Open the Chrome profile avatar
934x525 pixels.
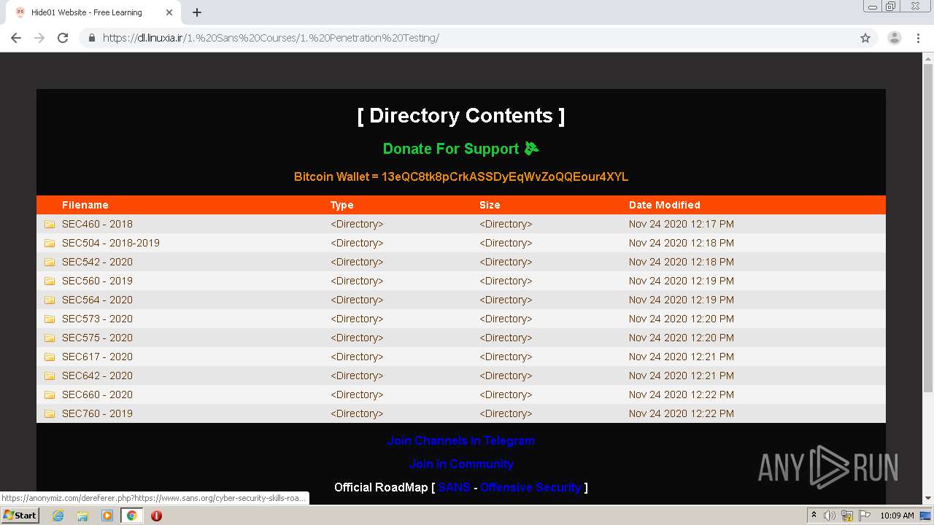click(895, 38)
